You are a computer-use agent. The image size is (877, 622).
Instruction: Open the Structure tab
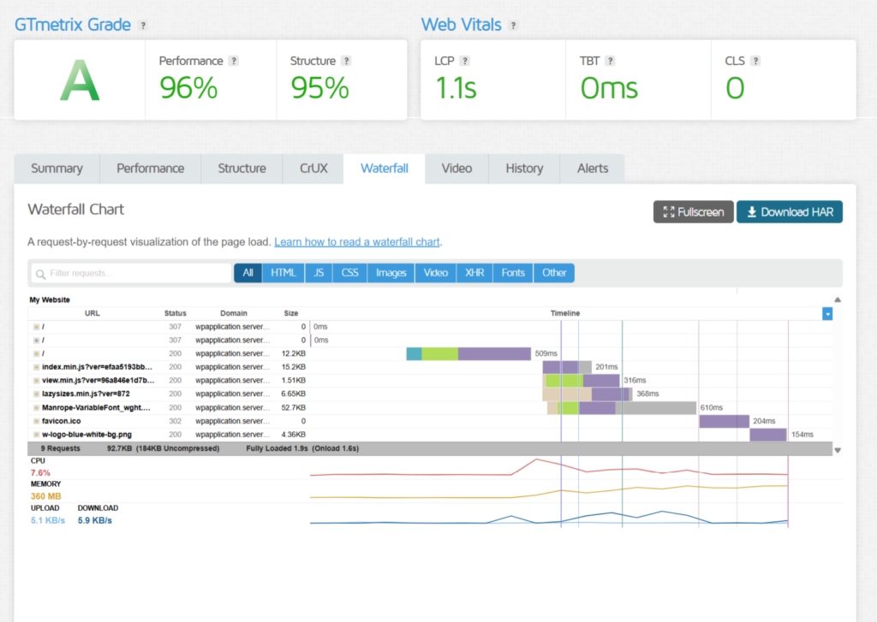pyautogui.click(x=242, y=169)
